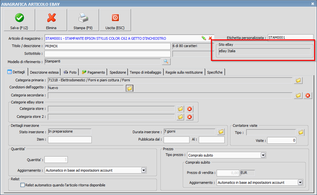The image size is (317, 195).
Task: Choose the listing duration with its folder icon
Action: point(221,132)
